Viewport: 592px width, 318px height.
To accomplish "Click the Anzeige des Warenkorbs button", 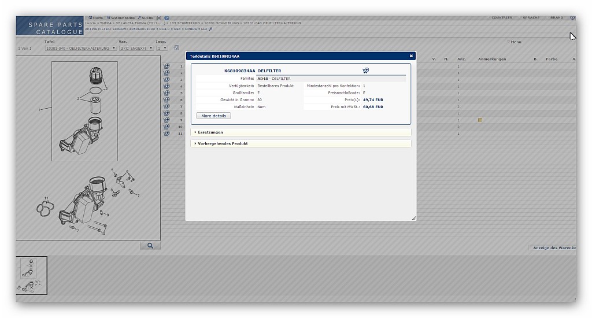I will coord(553,248).
